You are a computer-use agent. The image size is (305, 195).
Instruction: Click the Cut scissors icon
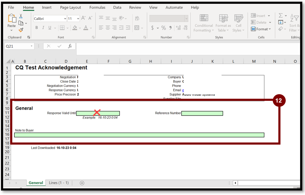[21, 16]
